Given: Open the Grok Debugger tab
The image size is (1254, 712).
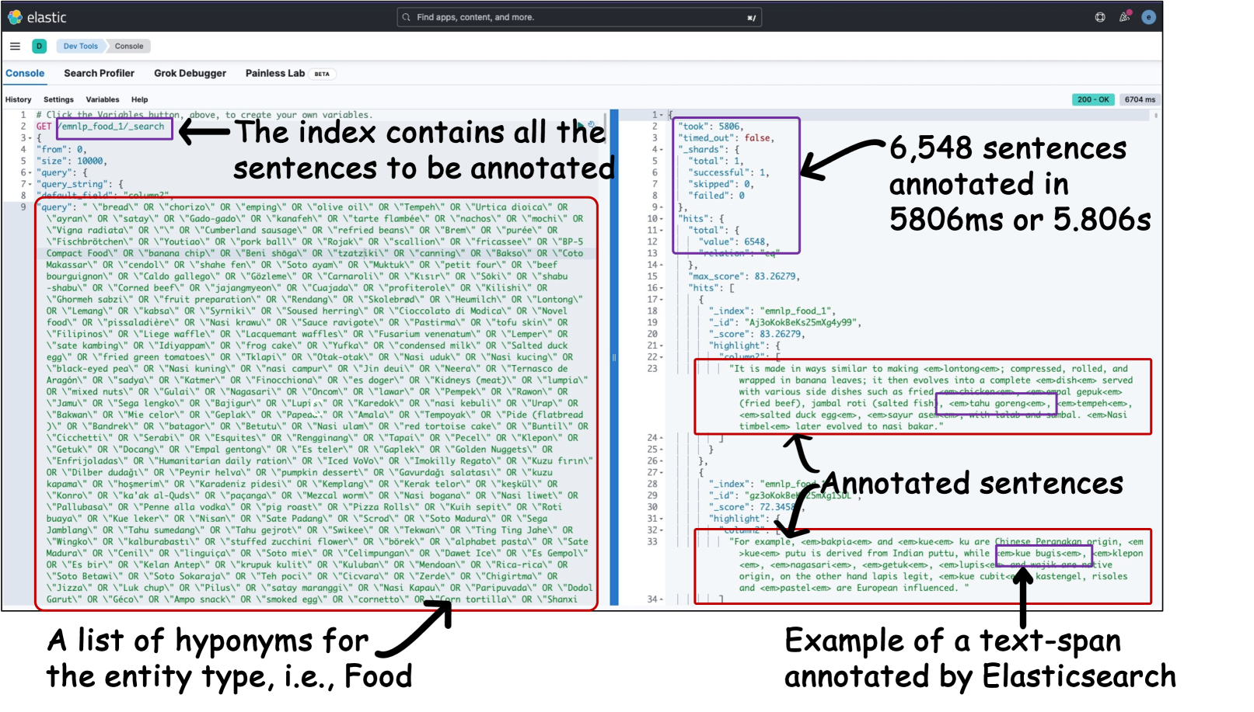Looking at the screenshot, I should click(190, 74).
